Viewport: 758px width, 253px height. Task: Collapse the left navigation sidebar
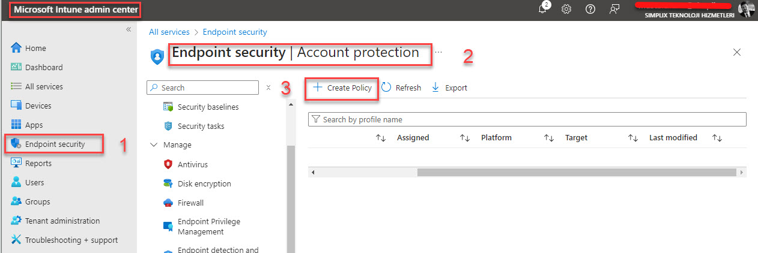pyautogui.click(x=128, y=29)
